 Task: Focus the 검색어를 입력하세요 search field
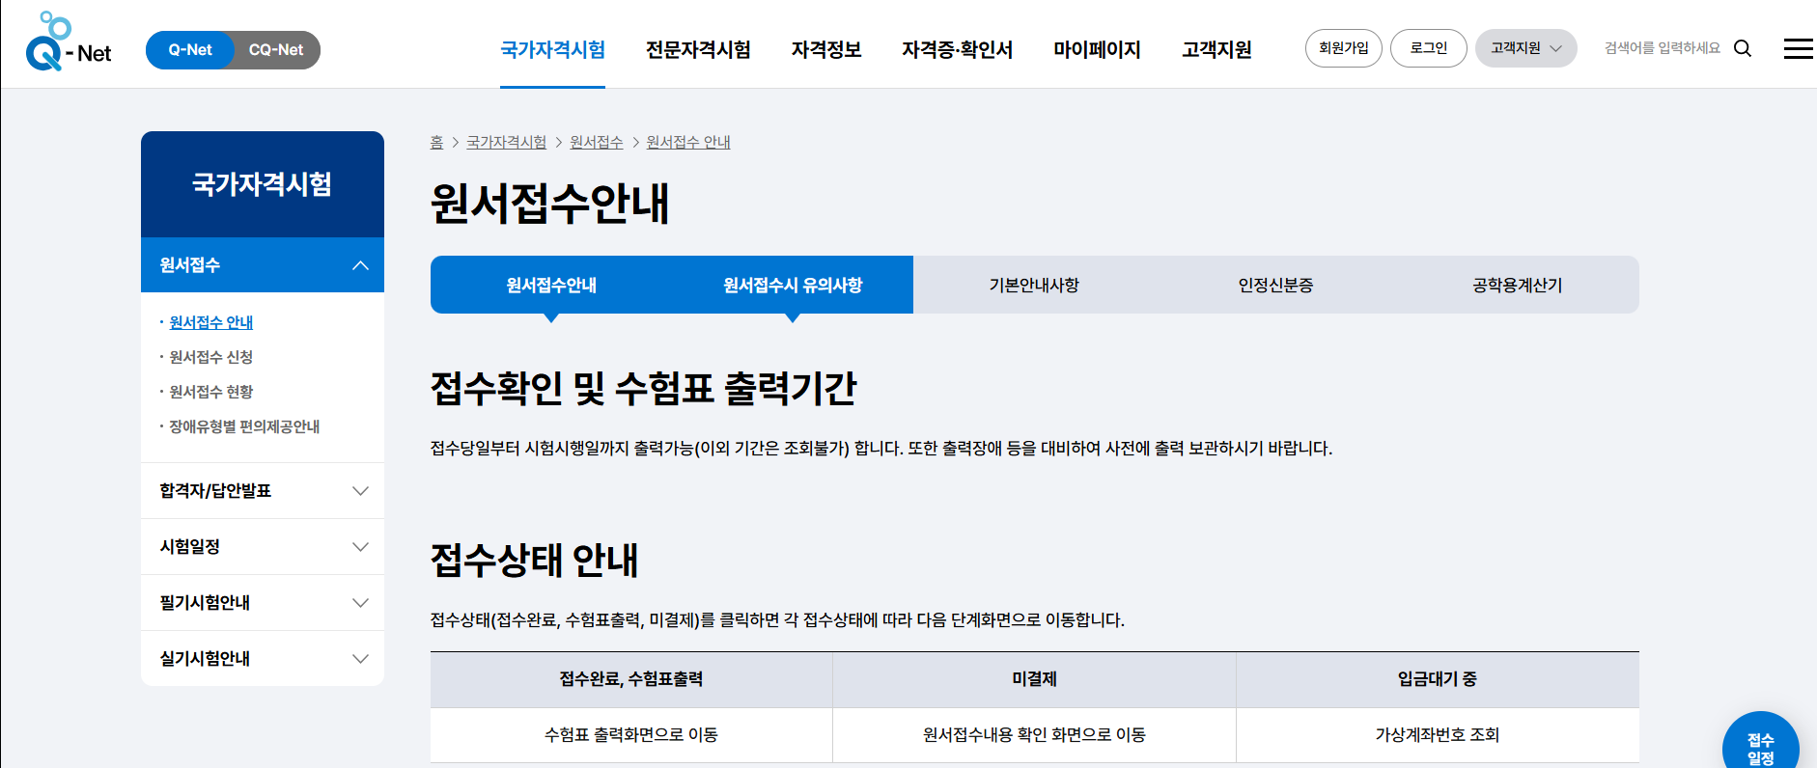(x=1663, y=48)
